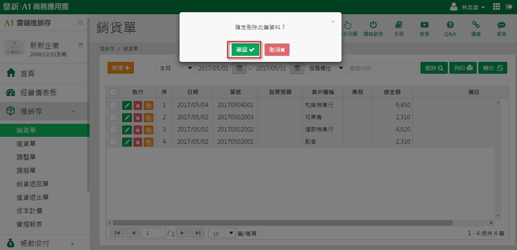Open the rows-per-page dropdown showing 10
Viewport: 517px width, 250px height.
tap(222, 233)
